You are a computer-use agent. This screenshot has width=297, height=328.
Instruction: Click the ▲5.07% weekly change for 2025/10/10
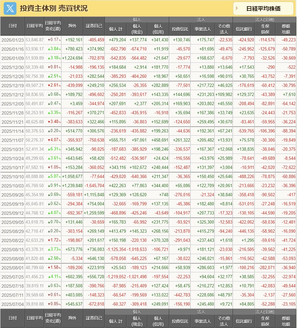(53, 177)
